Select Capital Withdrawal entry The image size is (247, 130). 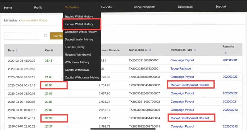pyautogui.click(x=77, y=70)
